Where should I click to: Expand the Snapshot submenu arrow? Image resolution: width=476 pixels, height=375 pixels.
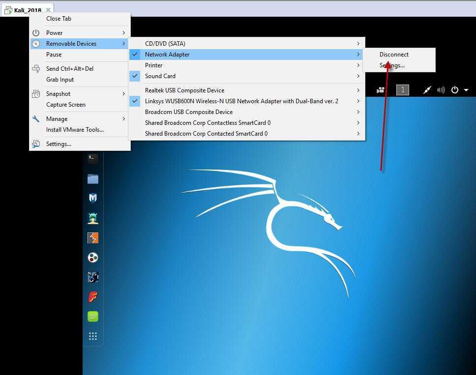pos(123,94)
